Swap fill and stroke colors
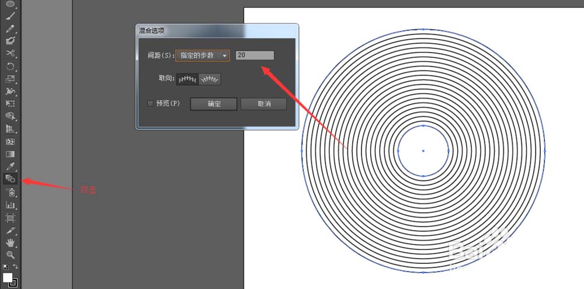584x289 pixels. click(15, 267)
